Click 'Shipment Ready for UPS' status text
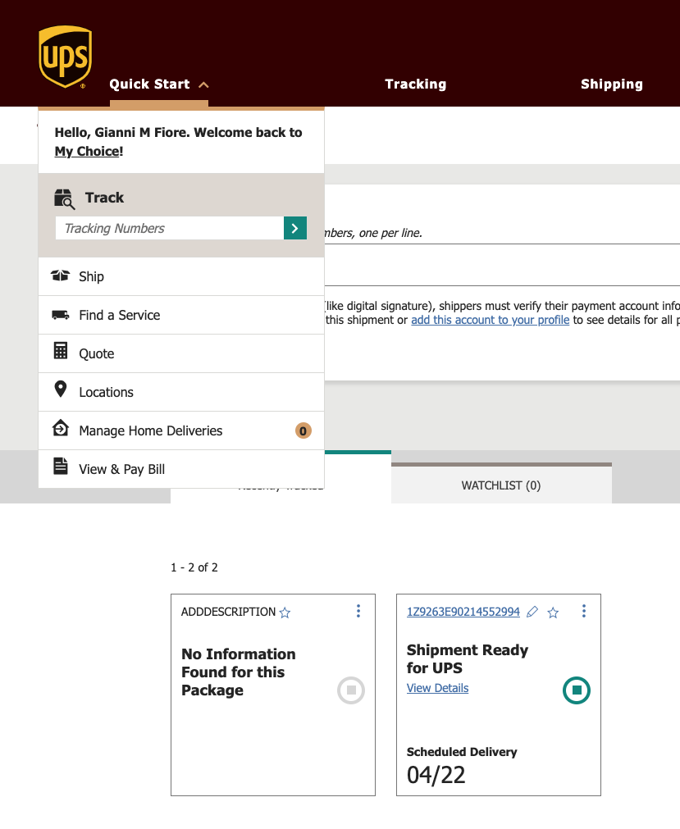680x829 pixels. tap(468, 658)
